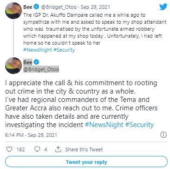
Task: Like the tweet with heart icon
Action: click(x=9, y=149)
